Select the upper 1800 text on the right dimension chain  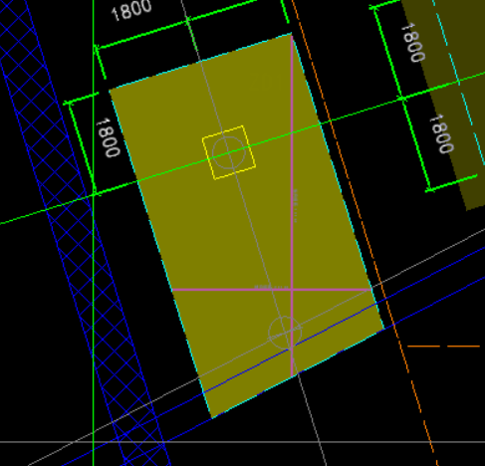click(413, 42)
